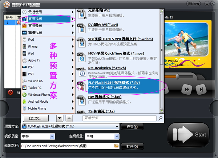Click the Andriod Mobile robot icon
Screen dimensions: 218x158
[x=24, y=102]
